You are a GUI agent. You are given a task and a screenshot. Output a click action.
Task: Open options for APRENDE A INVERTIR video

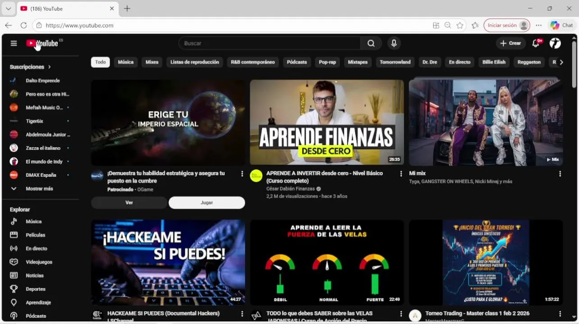401,174
